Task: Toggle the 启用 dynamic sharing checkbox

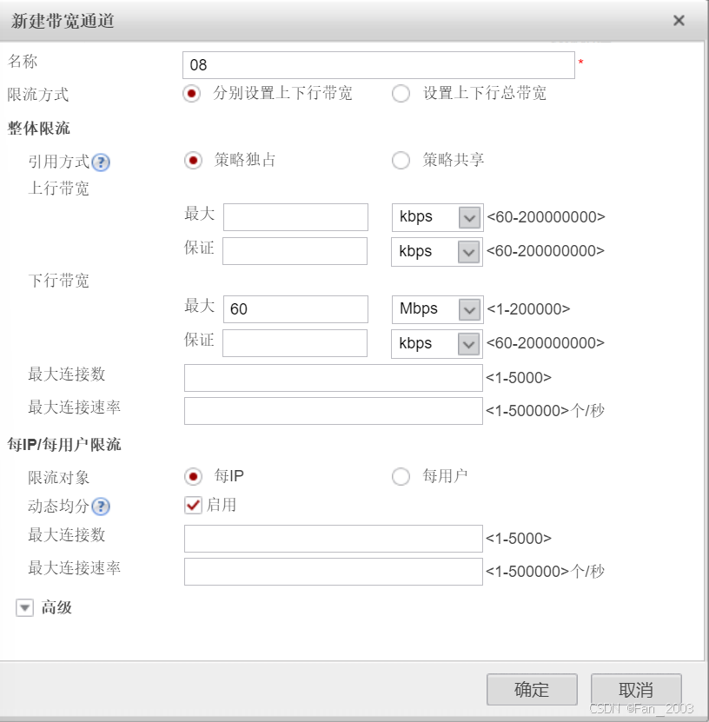Action: (193, 505)
